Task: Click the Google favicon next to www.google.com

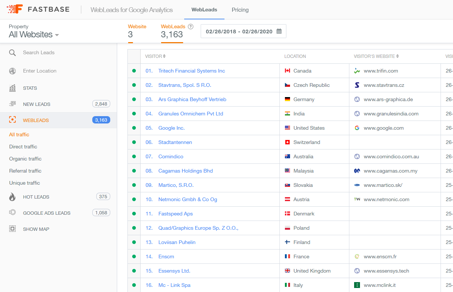Action: point(357,128)
